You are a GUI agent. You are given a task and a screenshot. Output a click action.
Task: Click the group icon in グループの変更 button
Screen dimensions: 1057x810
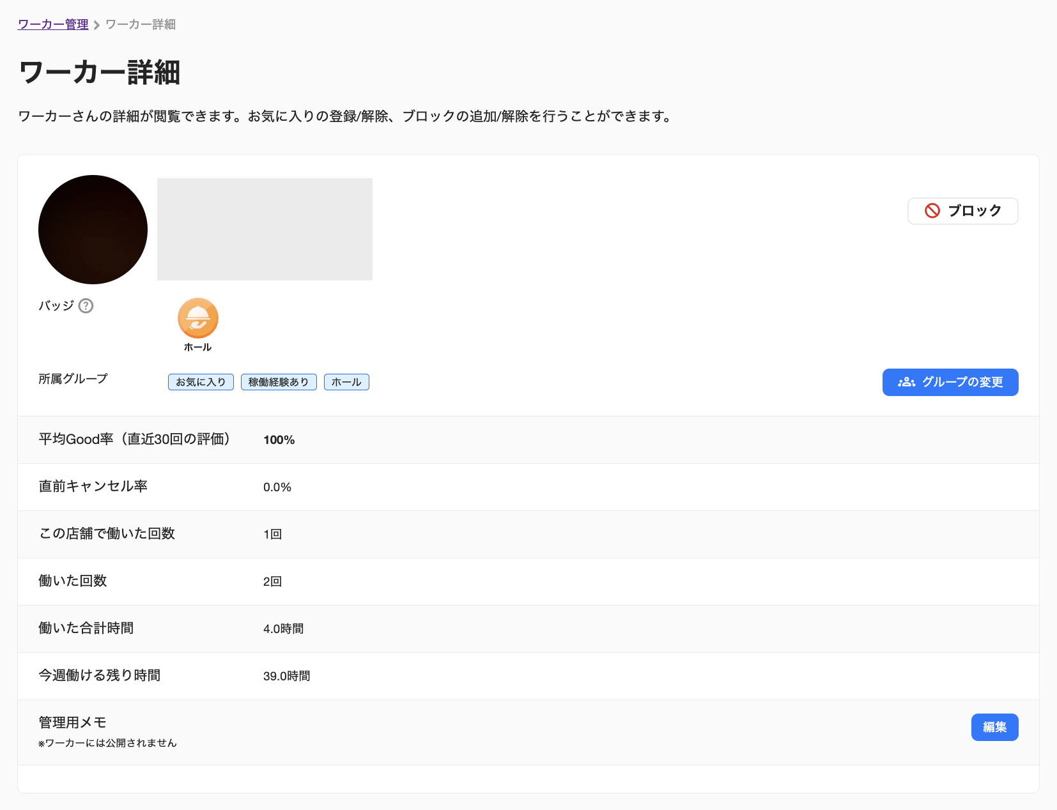coord(905,382)
